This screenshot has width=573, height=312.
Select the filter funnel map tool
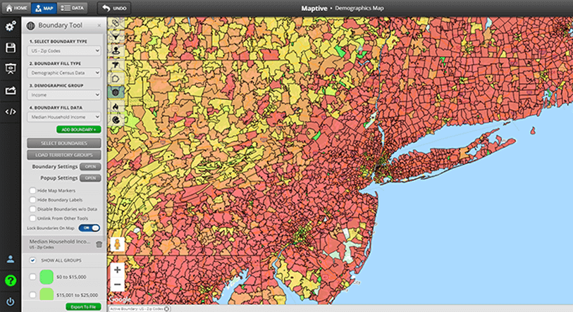[115, 37]
